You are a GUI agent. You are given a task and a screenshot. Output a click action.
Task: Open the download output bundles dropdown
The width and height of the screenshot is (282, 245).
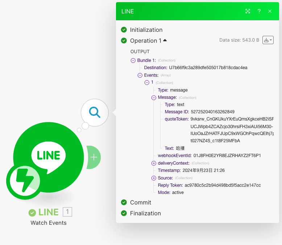268,40
